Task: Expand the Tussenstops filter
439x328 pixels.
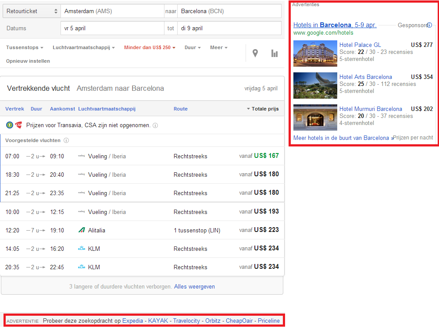Action: [x=25, y=47]
